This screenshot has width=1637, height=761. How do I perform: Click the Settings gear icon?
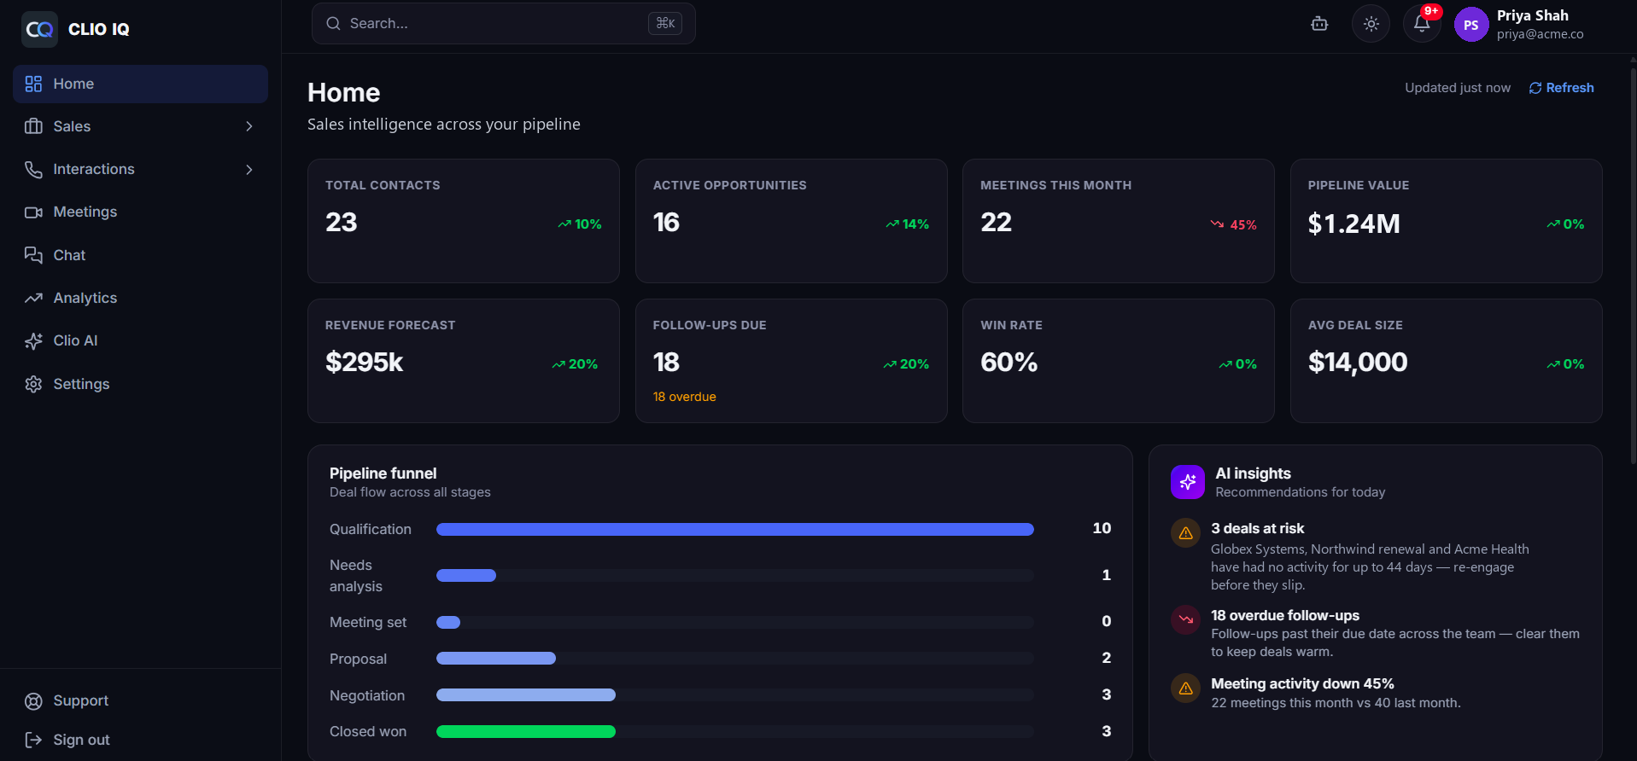(33, 384)
